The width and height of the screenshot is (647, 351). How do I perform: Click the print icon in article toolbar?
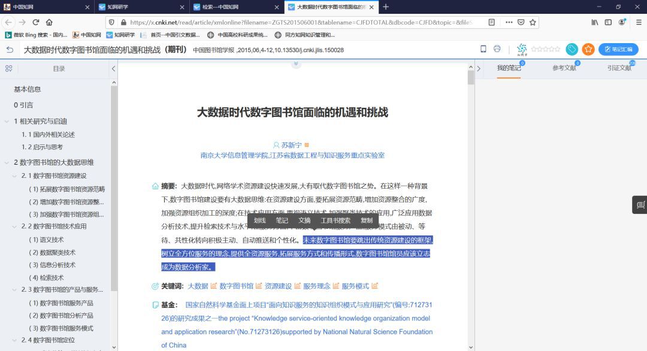pyautogui.click(x=497, y=49)
